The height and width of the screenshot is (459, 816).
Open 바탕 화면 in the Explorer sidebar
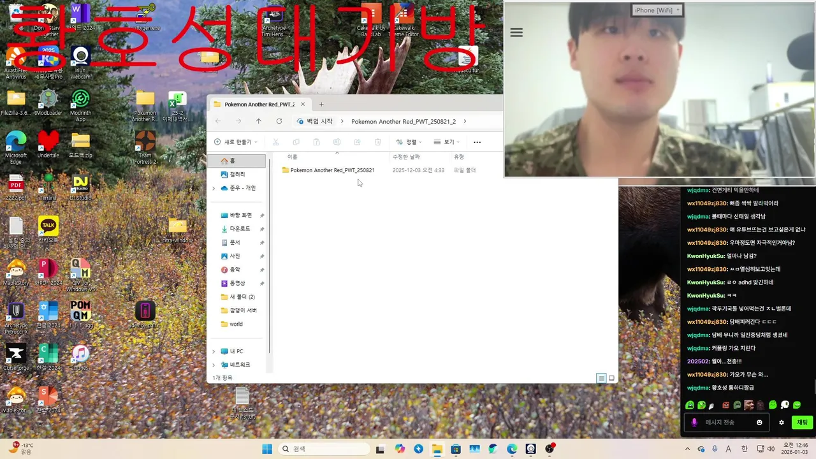click(239, 215)
